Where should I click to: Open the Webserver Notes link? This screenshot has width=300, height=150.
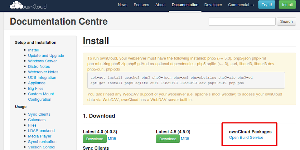point(43,72)
